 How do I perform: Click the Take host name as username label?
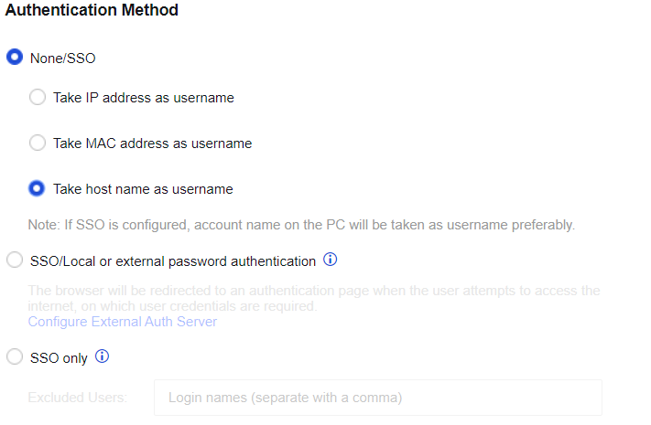pyautogui.click(x=143, y=189)
